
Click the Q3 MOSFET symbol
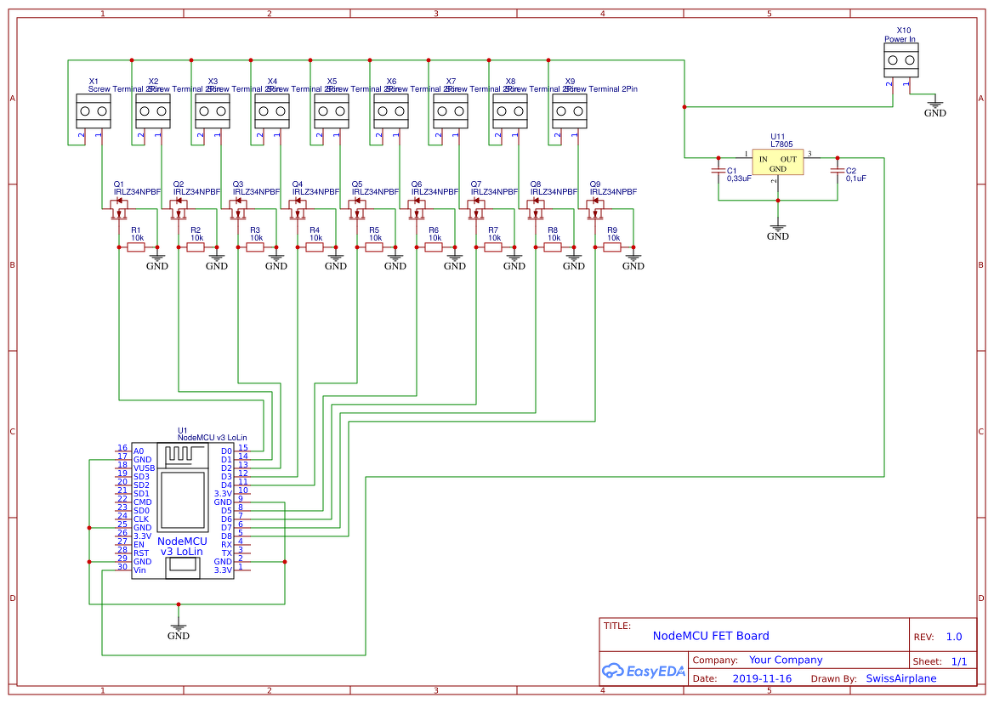pos(238,208)
